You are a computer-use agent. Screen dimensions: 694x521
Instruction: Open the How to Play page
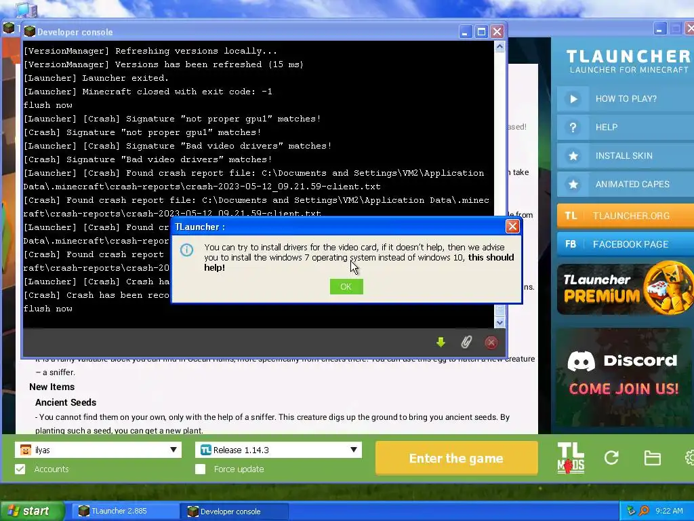626,99
